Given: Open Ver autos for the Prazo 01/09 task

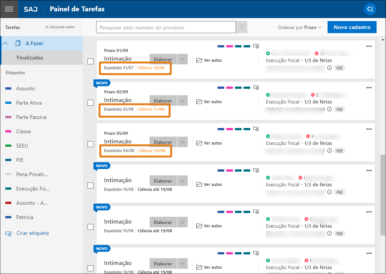Looking at the screenshot, I should point(209,60).
